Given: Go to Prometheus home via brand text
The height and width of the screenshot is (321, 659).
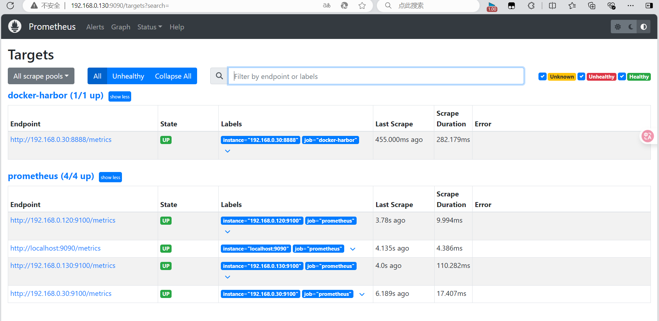Looking at the screenshot, I should [52, 27].
